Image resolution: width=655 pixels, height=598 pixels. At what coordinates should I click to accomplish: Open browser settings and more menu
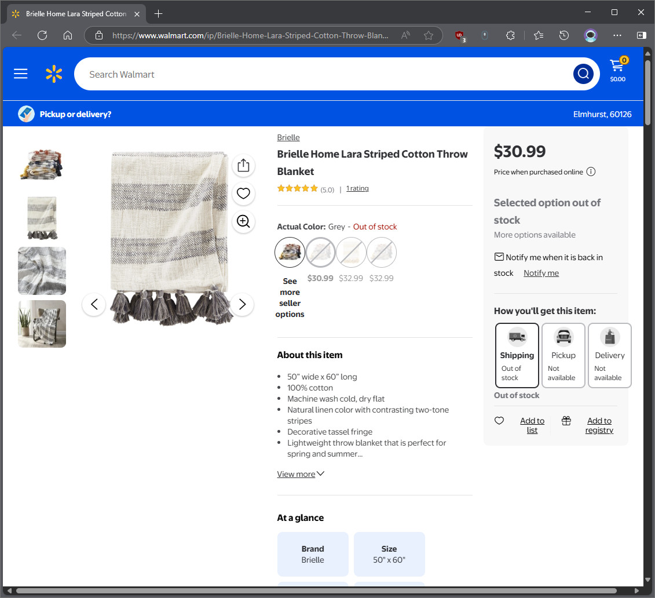click(617, 35)
